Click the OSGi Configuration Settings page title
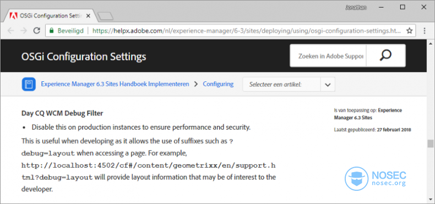Viewport: 435px width, 204px height. tap(84, 57)
